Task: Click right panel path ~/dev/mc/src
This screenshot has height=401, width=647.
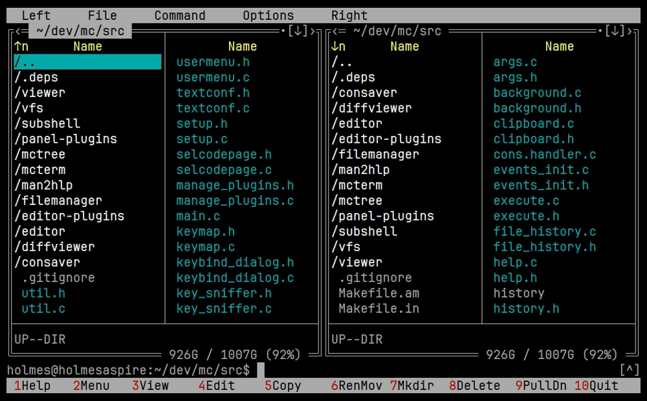Action: 397,31
